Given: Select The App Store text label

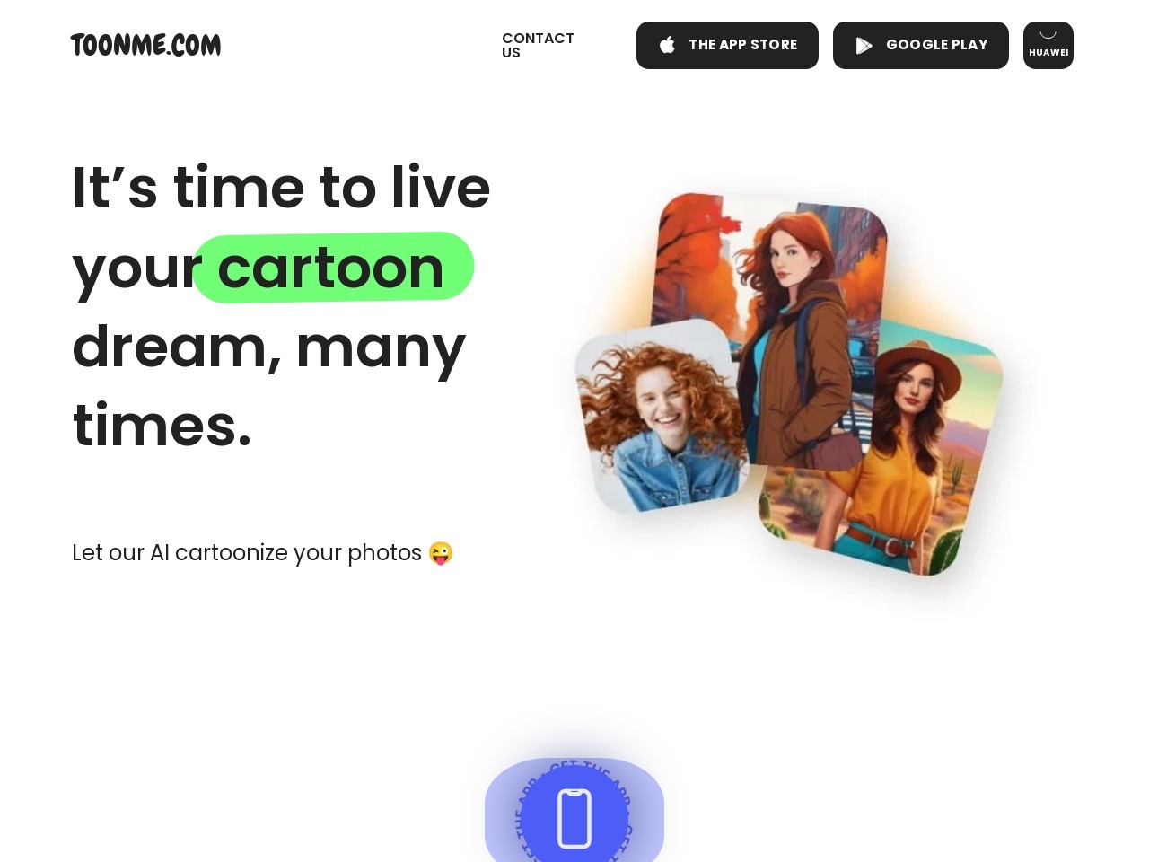Looking at the screenshot, I should coord(742,45).
